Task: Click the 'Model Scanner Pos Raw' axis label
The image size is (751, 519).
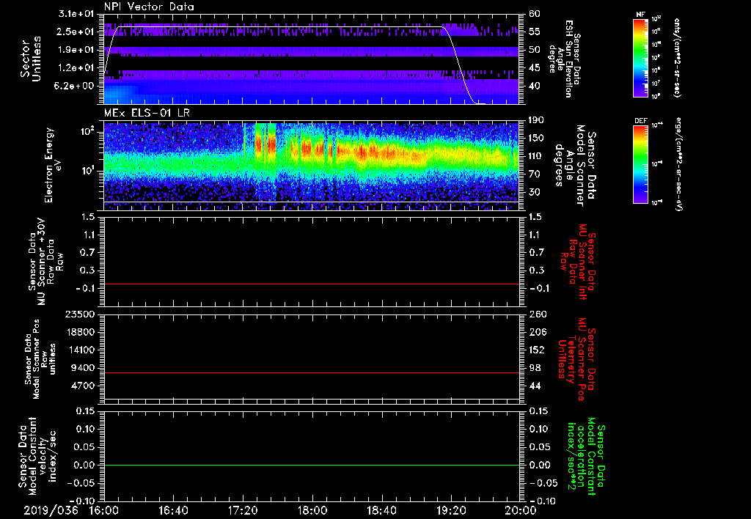Action: pyautogui.click(x=40, y=359)
